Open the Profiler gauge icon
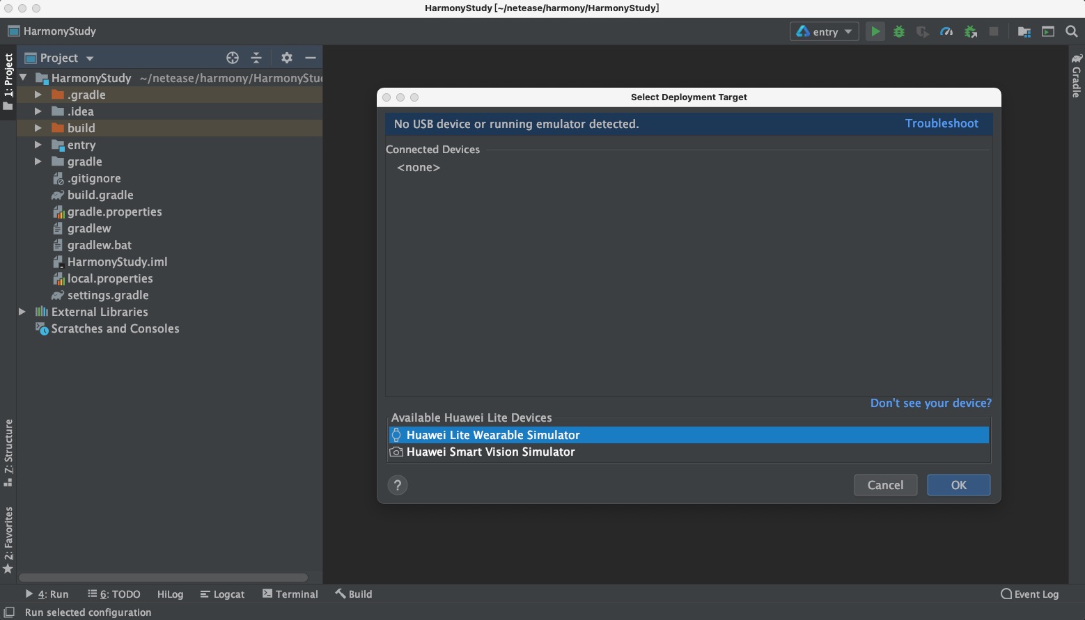 tap(946, 31)
